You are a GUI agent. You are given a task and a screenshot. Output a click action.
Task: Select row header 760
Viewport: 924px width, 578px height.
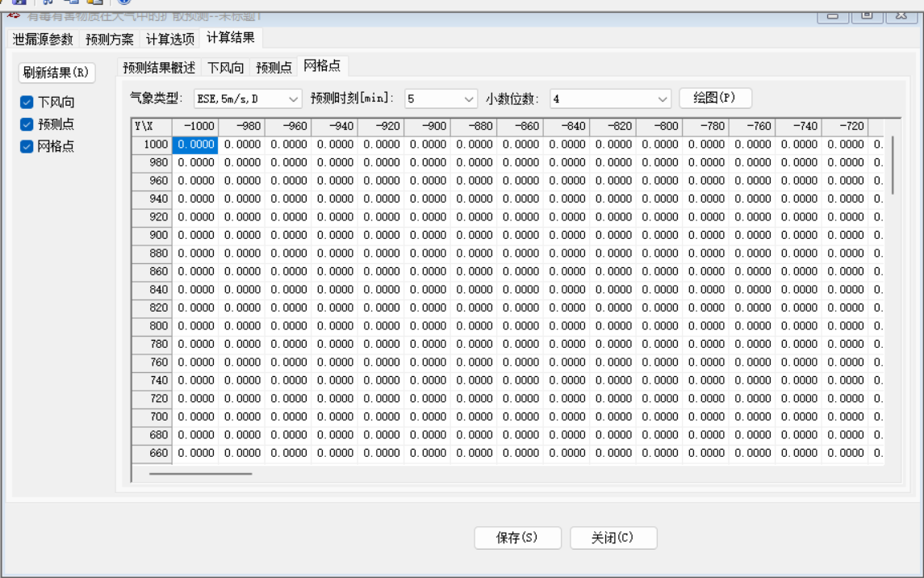(x=152, y=362)
